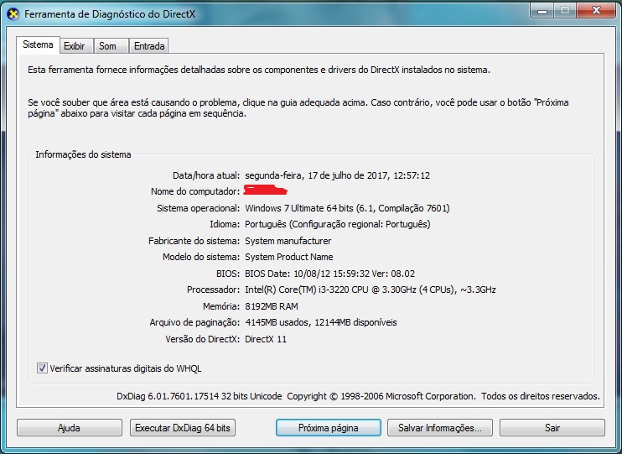This screenshot has width=622, height=454.
Task: Select the Entrada tab
Action: (149, 46)
